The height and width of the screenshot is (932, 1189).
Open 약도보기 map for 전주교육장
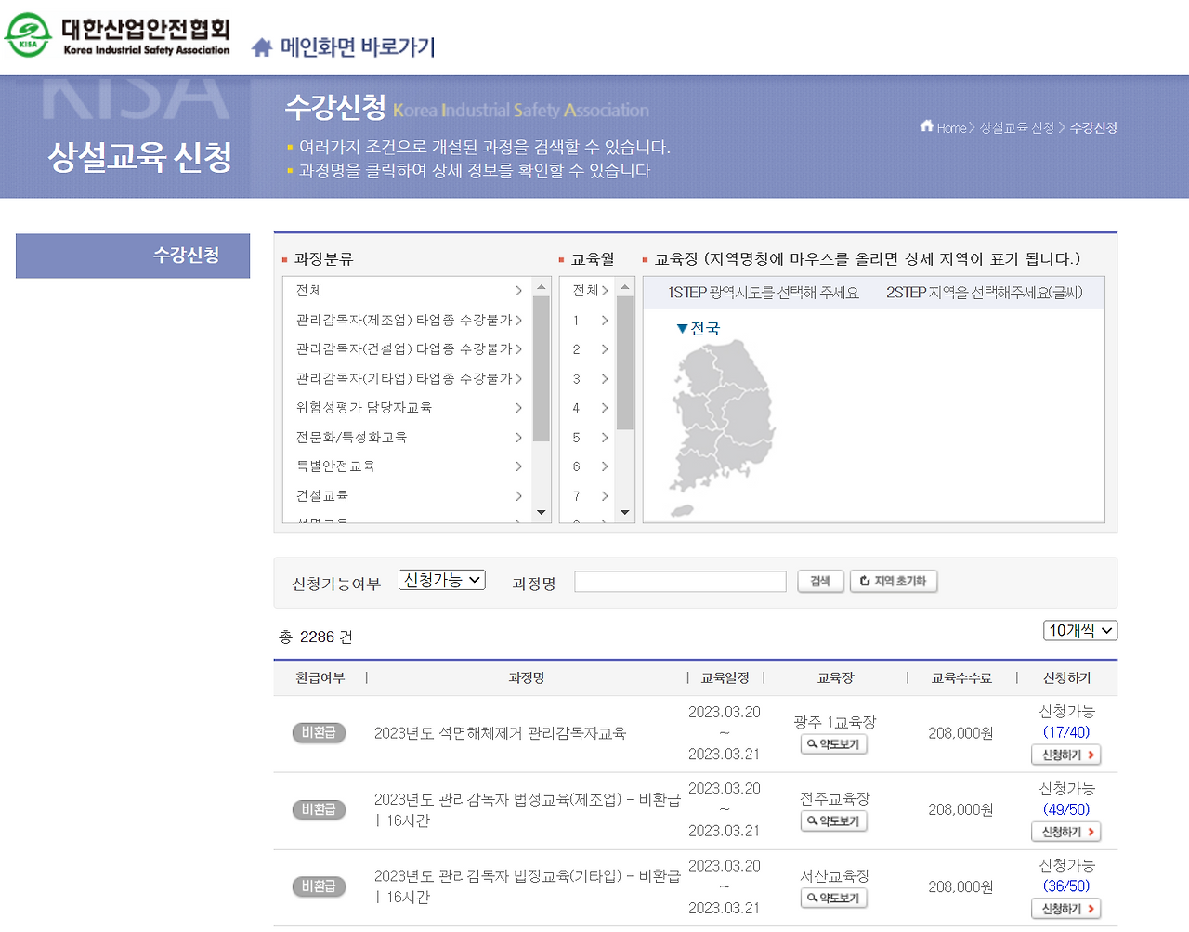[x=833, y=821]
